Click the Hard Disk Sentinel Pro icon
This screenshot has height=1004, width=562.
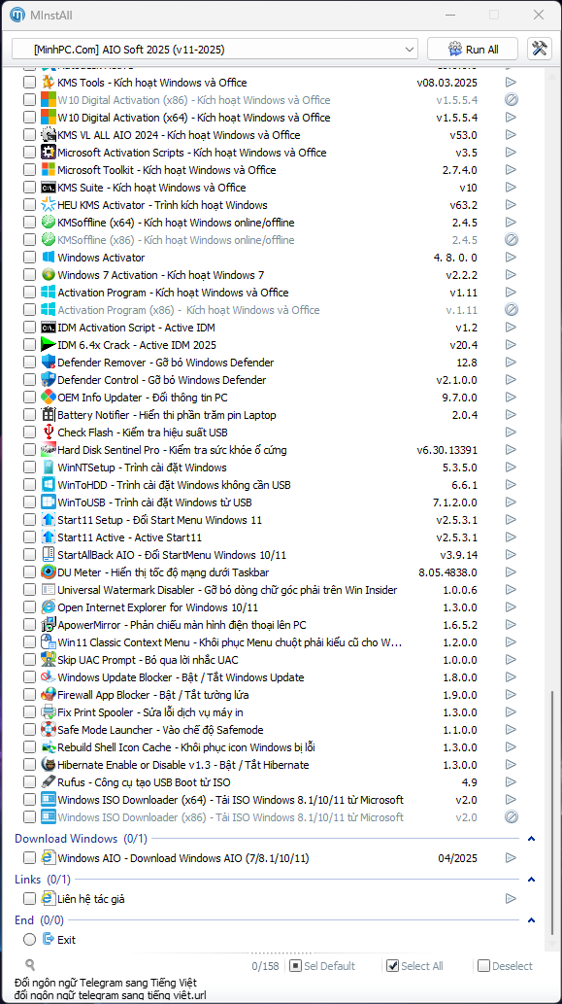click(x=49, y=450)
